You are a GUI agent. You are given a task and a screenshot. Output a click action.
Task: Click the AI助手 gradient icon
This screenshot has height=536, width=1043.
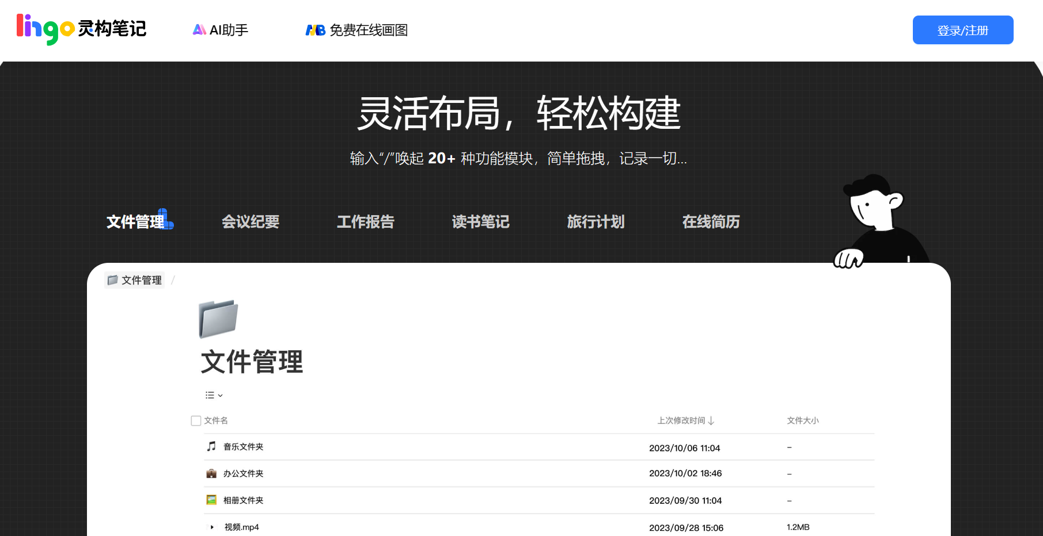(199, 29)
